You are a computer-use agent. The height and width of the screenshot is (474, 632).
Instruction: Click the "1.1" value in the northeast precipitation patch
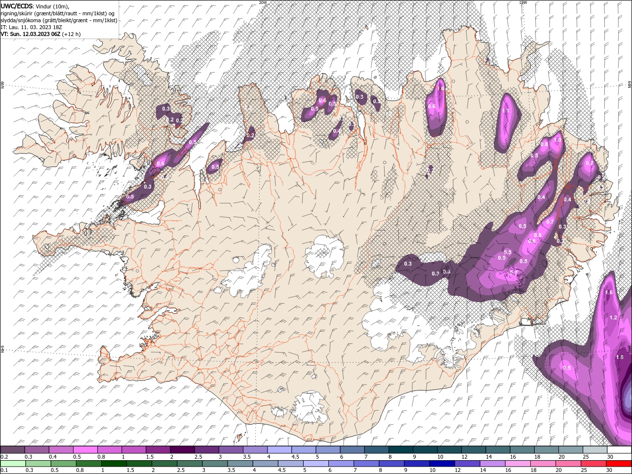pyautogui.click(x=505, y=111)
